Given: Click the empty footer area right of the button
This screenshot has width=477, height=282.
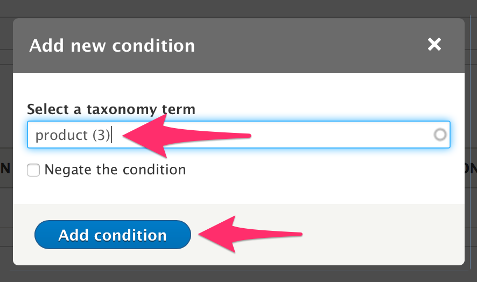Looking at the screenshot, I should tap(377, 235).
